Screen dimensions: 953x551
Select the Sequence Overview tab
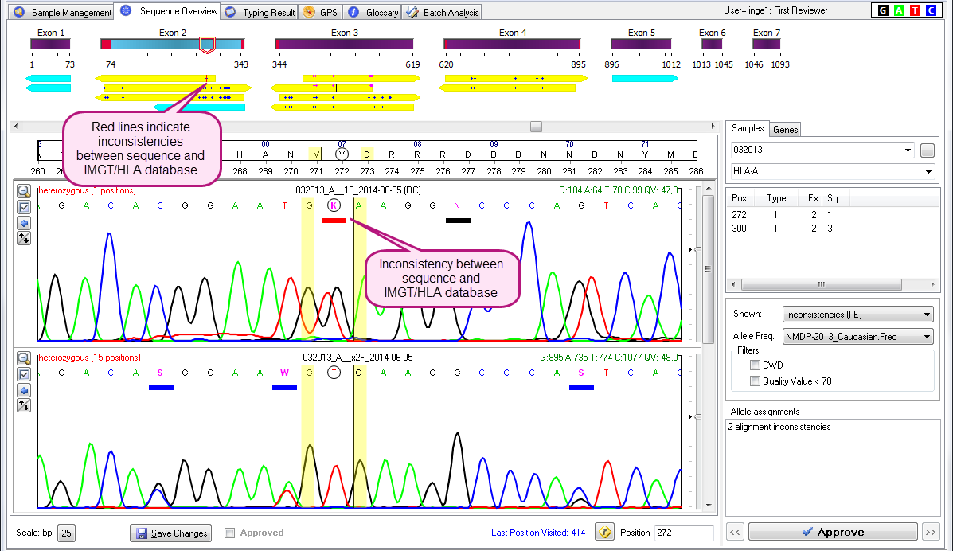point(168,11)
